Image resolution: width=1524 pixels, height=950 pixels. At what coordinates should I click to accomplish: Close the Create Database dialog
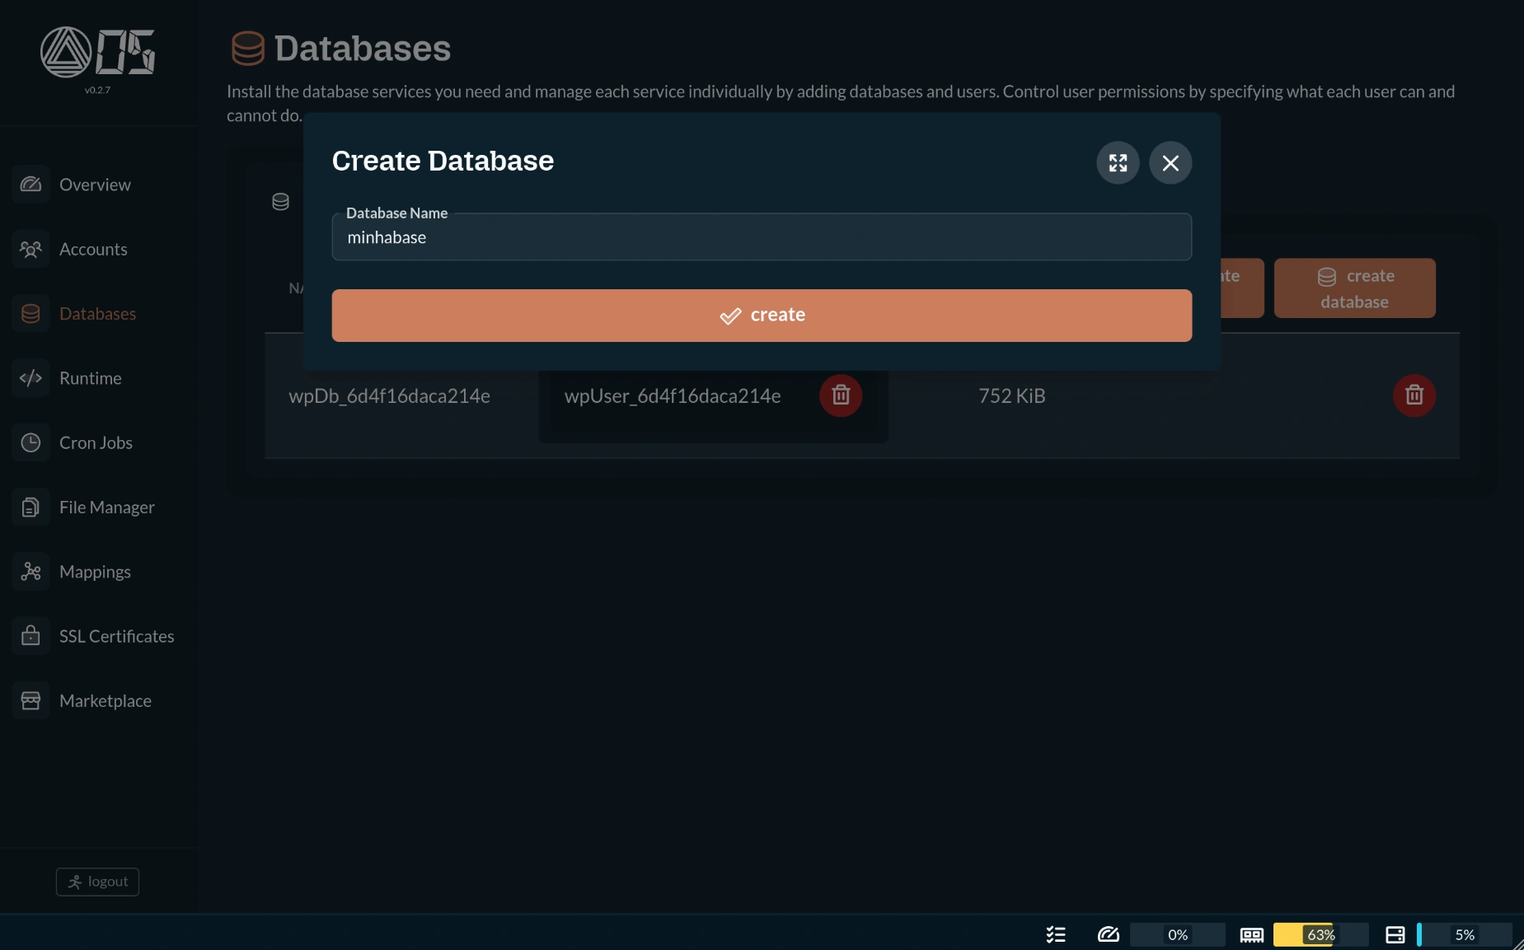pos(1170,162)
